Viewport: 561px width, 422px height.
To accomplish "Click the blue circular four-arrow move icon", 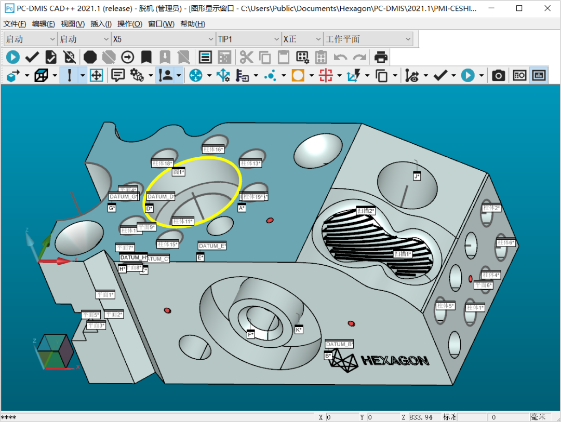I will tap(196, 75).
